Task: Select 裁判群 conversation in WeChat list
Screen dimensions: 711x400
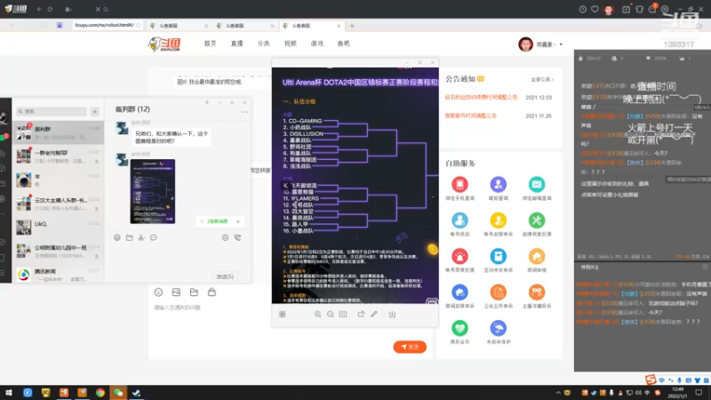Action: 58,132
